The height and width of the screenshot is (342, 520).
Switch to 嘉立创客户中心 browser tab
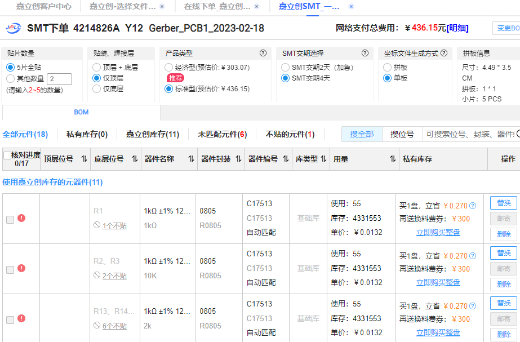coord(43,6)
